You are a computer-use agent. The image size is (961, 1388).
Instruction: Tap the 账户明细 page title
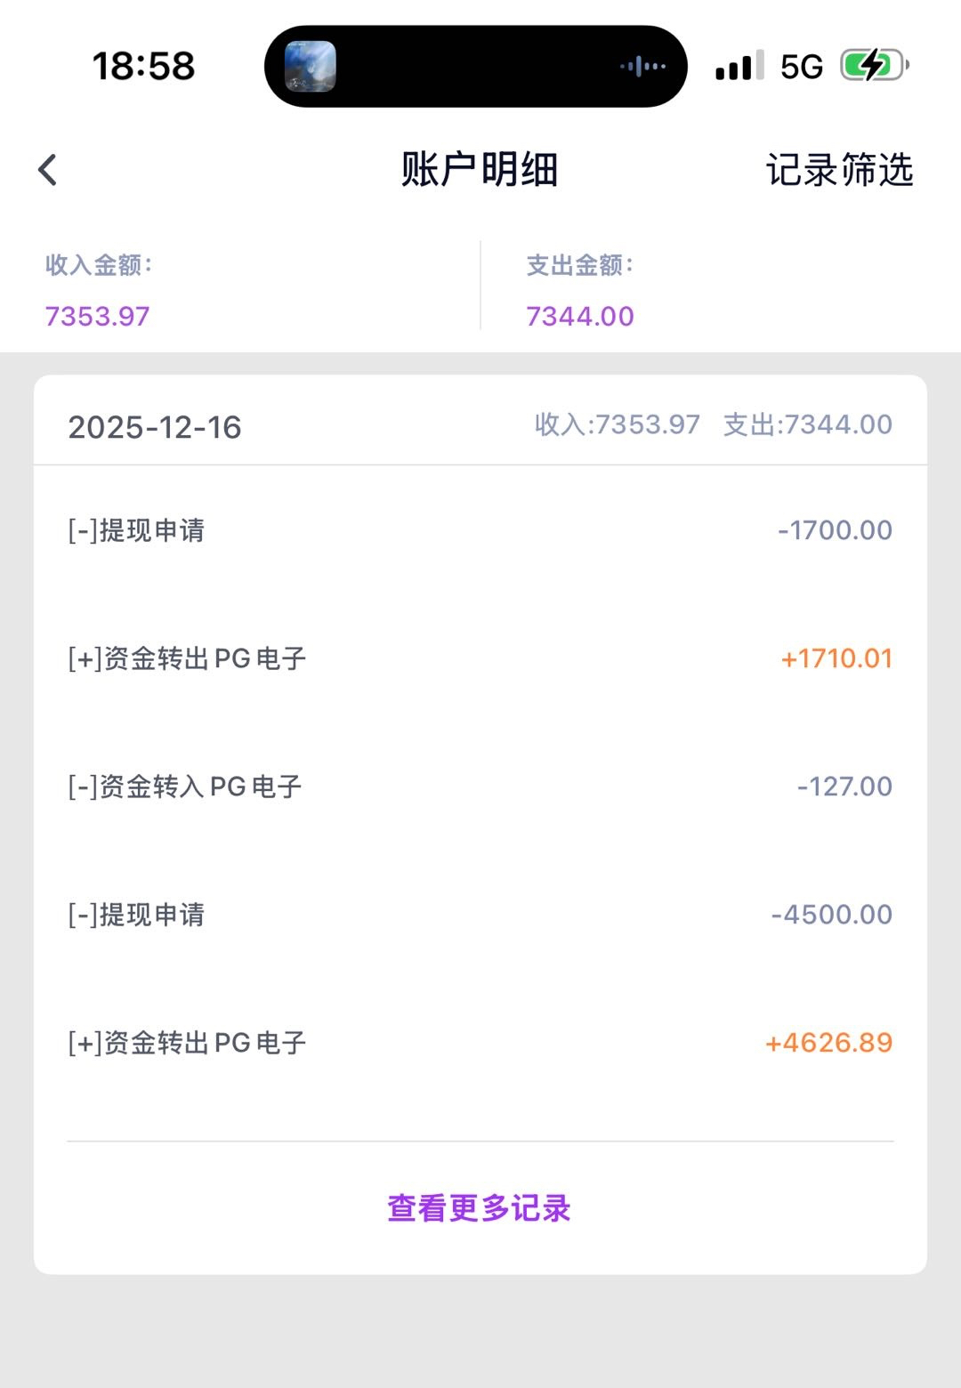coord(479,170)
